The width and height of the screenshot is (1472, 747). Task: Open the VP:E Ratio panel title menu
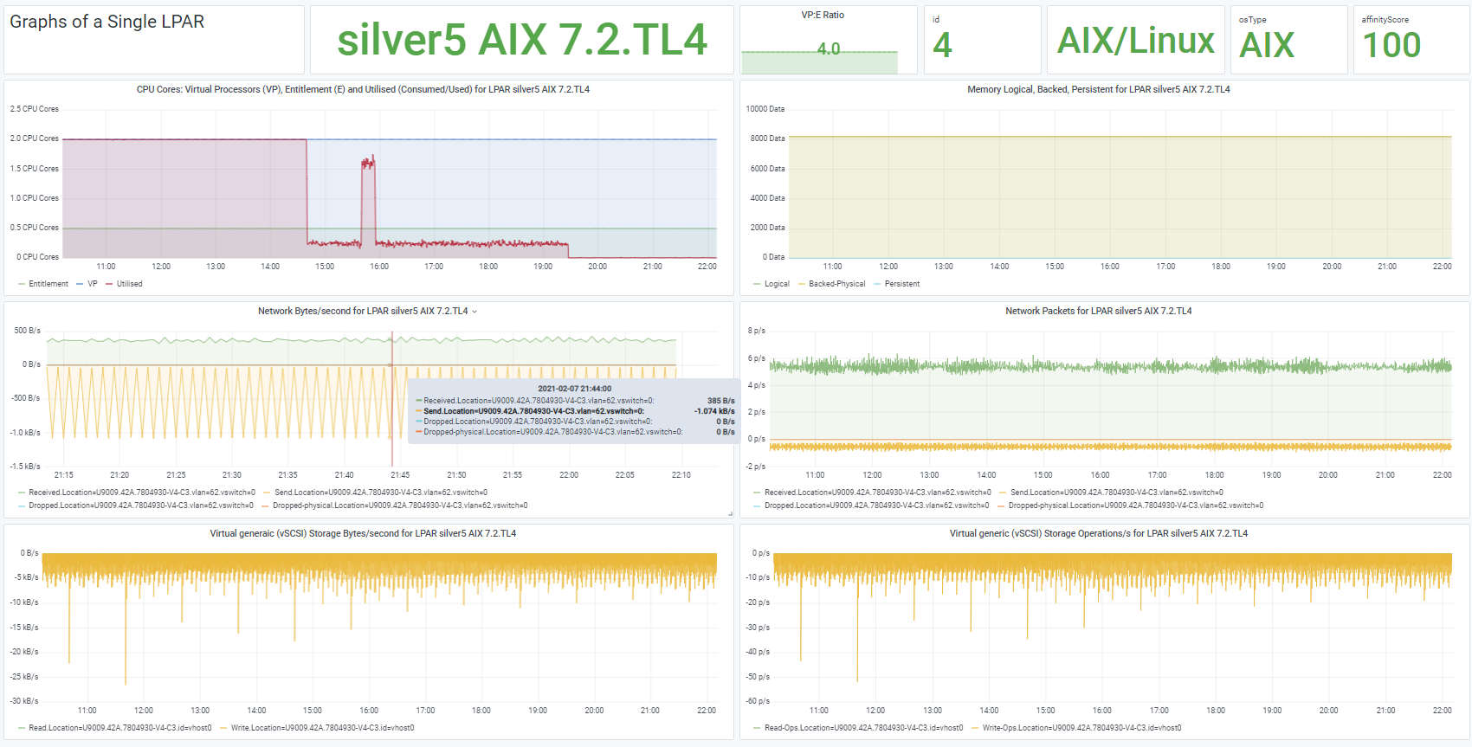click(823, 15)
